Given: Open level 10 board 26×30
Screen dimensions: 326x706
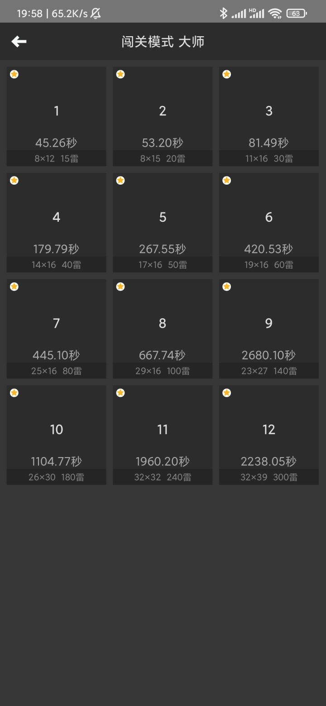Looking at the screenshot, I should tap(57, 435).
